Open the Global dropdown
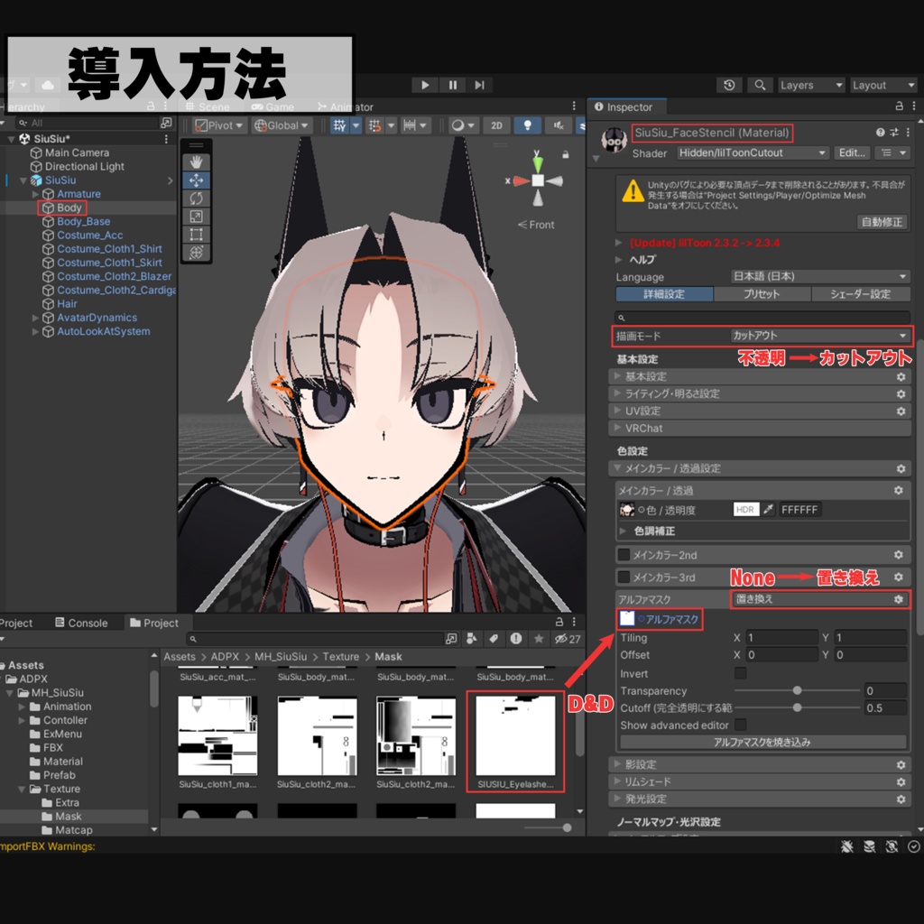The height and width of the screenshot is (924, 924). click(x=282, y=125)
